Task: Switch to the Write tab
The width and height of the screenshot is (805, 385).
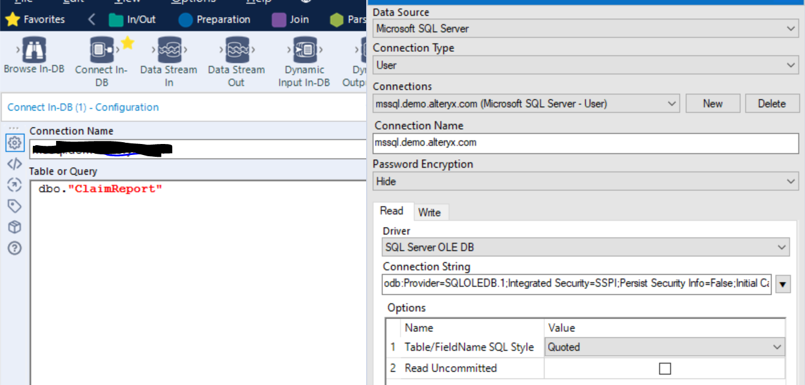Action: tap(429, 212)
